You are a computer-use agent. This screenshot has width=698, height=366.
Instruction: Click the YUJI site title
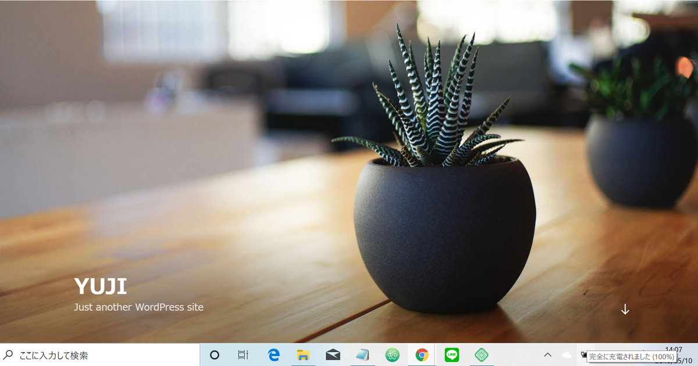tap(100, 286)
